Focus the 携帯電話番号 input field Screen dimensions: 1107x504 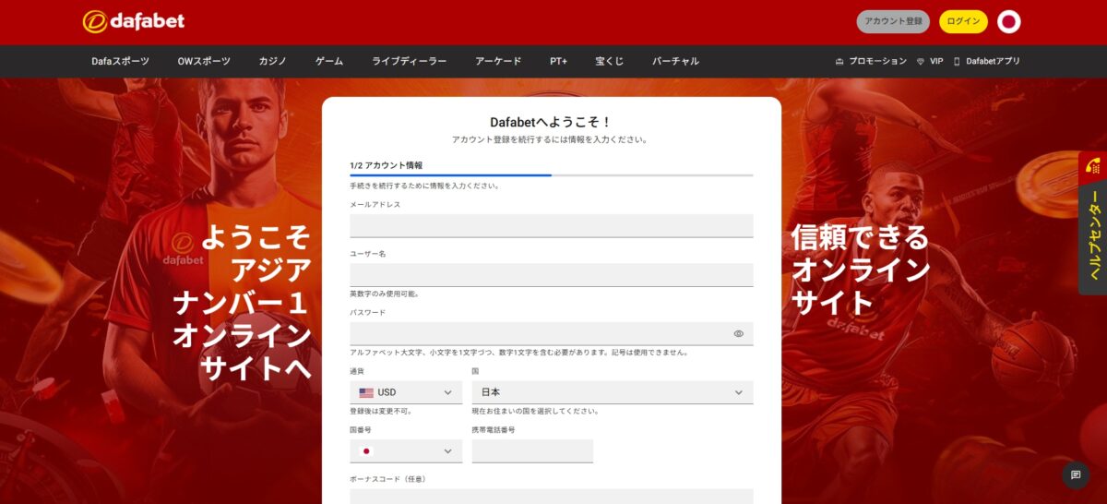click(x=532, y=451)
